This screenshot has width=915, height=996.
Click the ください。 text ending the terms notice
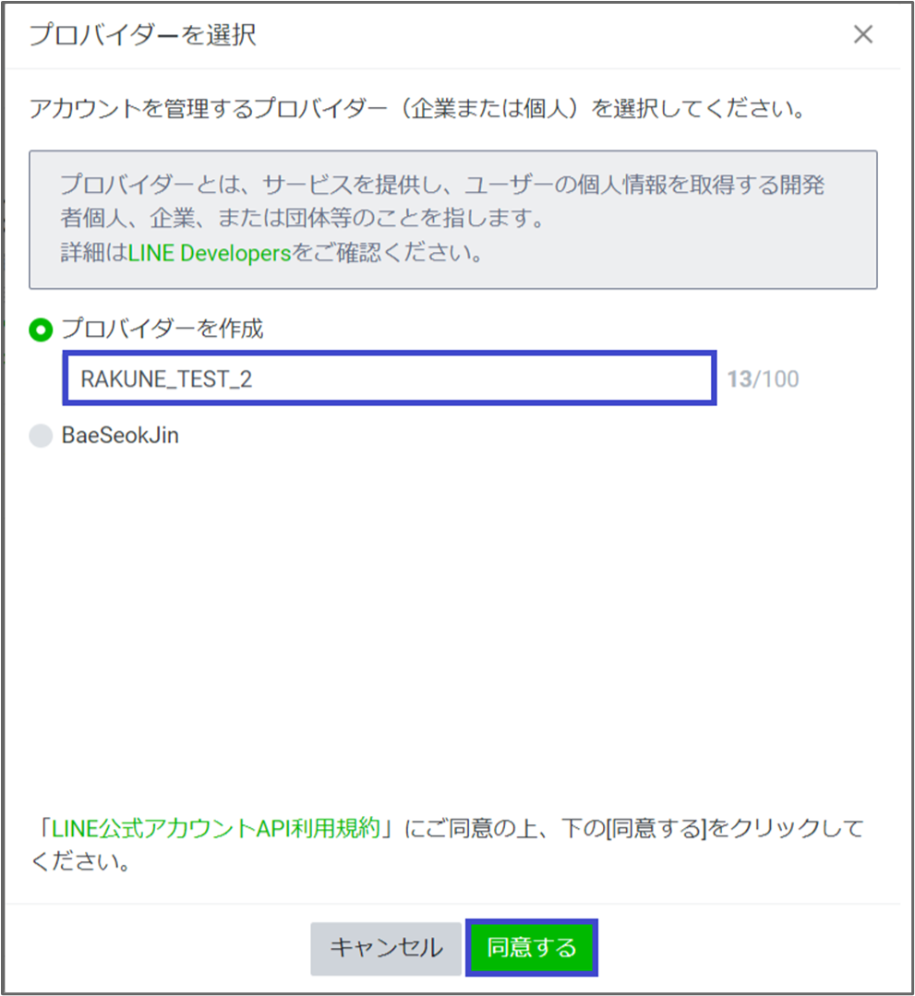(x=80, y=862)
